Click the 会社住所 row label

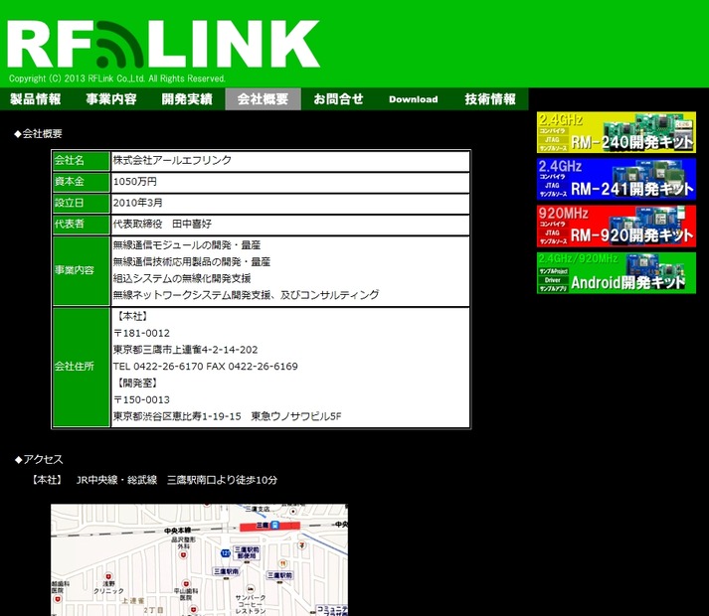coord(82,367)
